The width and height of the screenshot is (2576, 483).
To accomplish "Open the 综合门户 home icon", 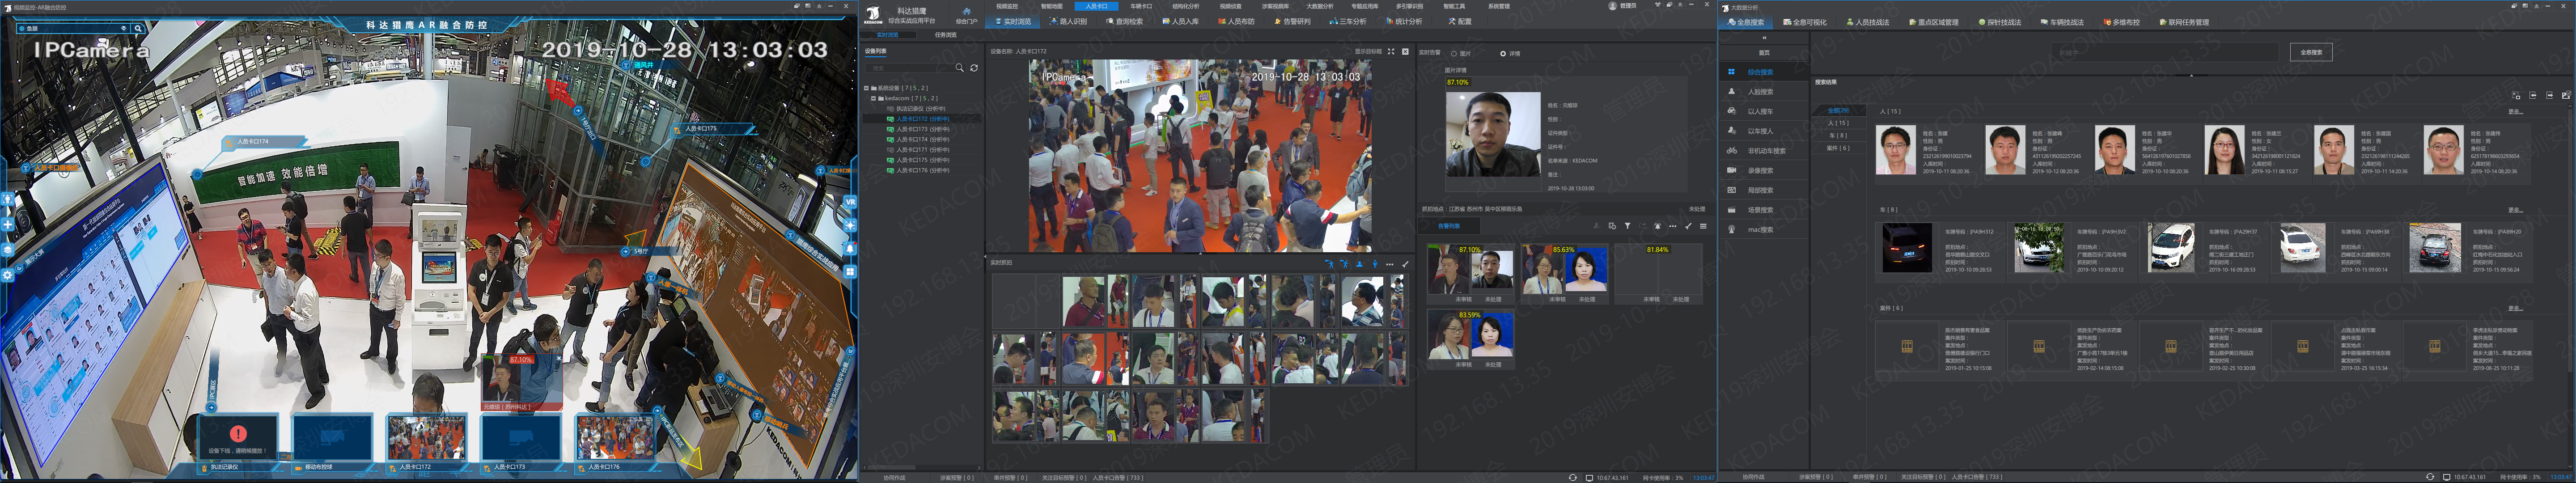I will pyautogui.click(x=966, y=16).
